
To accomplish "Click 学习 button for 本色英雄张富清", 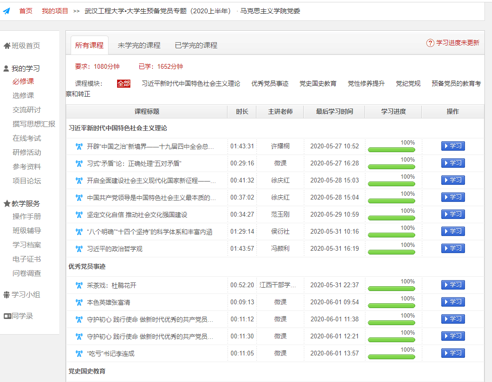I will [x=453, y=302].
